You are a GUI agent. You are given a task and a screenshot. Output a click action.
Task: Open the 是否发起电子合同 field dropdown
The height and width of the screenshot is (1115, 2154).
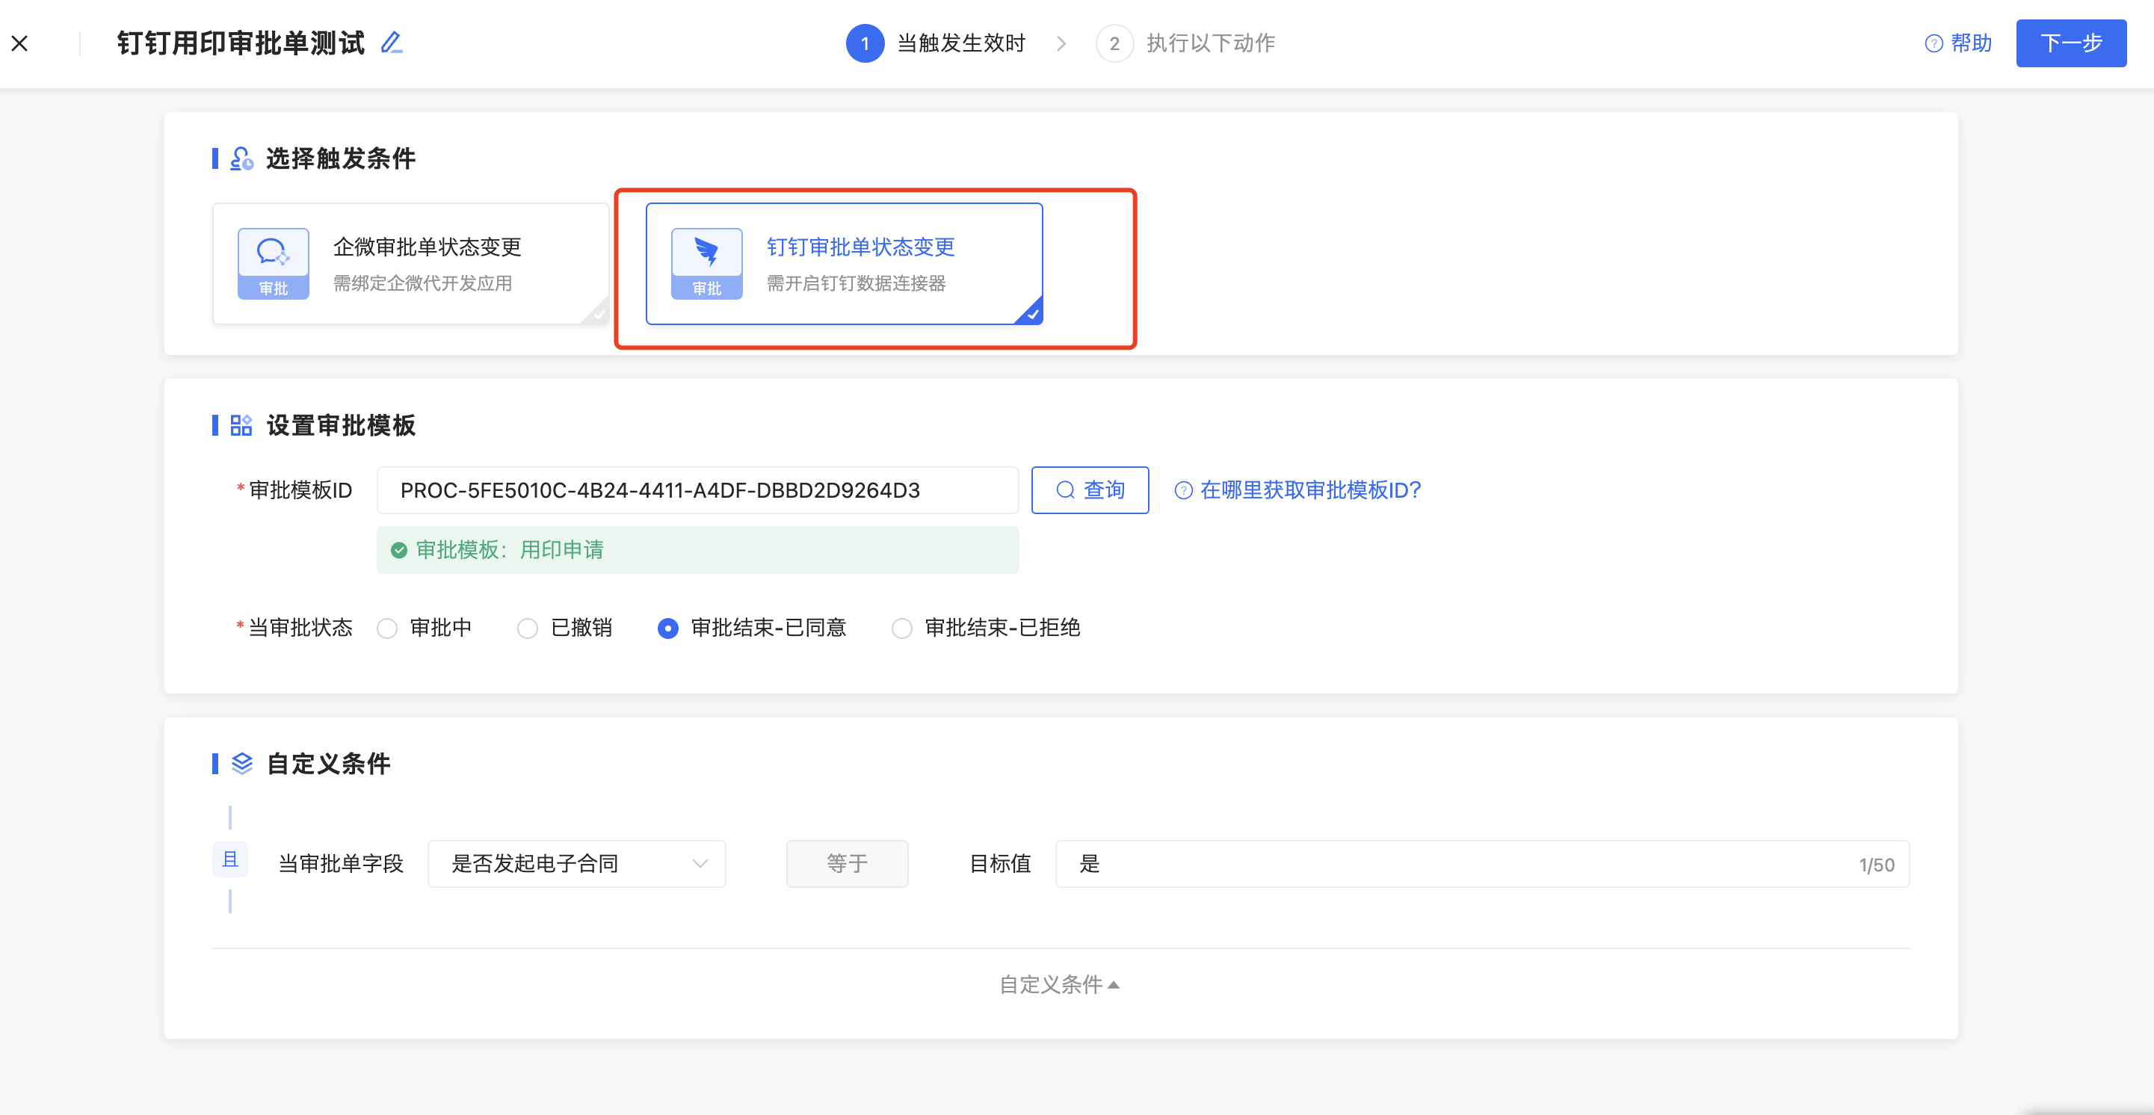click(x=577, y=864)
